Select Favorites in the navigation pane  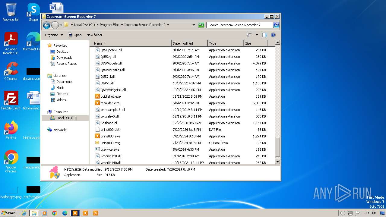tap(60, 46)
